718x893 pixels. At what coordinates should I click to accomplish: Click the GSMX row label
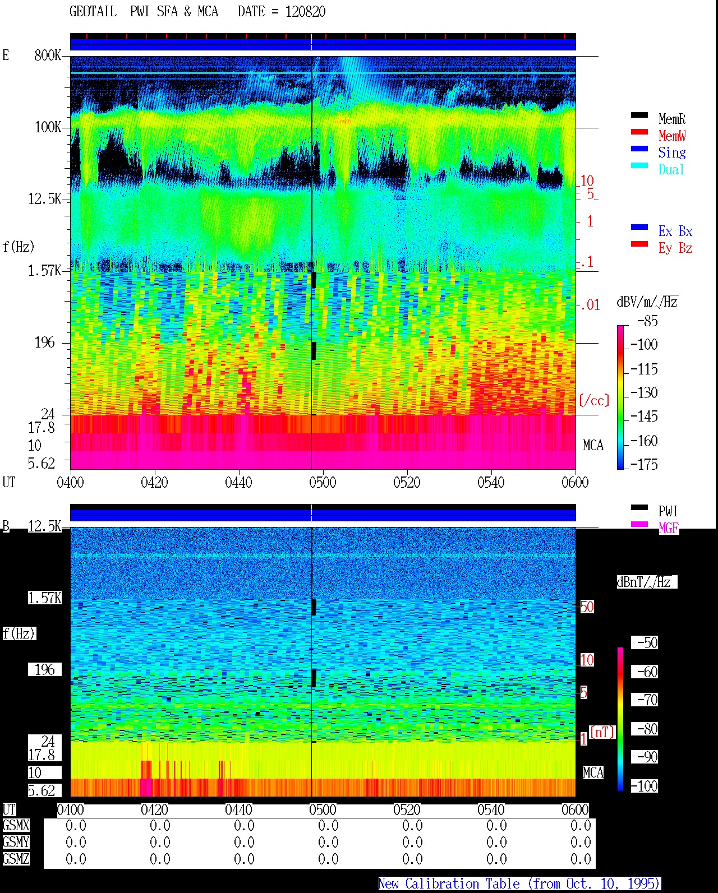pos(16,826)
